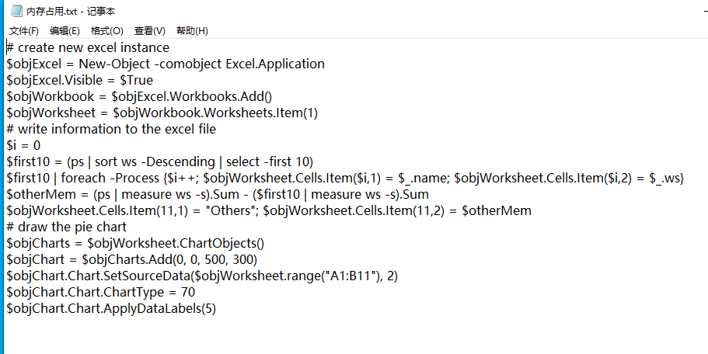Open the 帮助(H) menu
Screen dimensions: 708x354
click(x=192, y=31)
